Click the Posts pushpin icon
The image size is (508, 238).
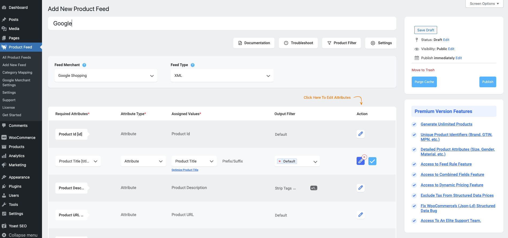4,20
